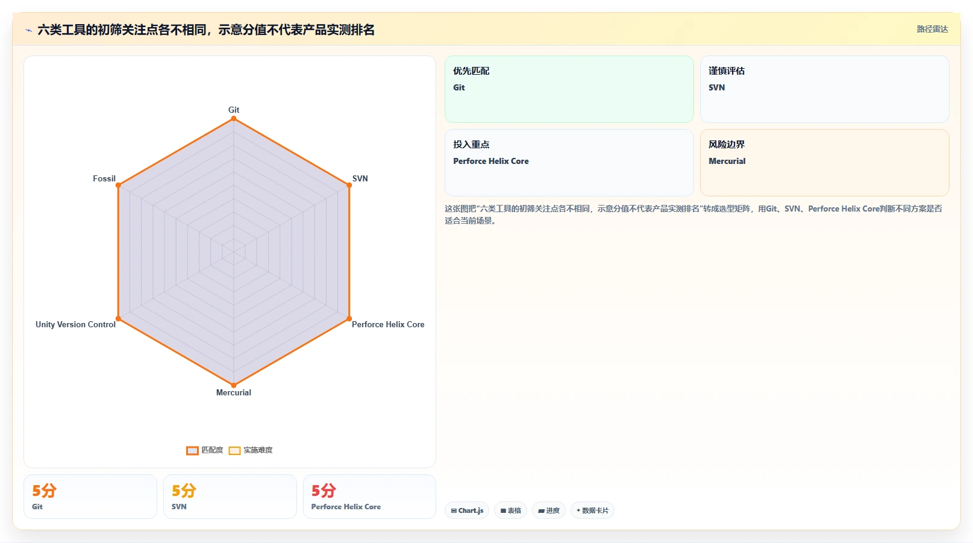Click the Mercurial axis label below the radar
The height and width of the screenshot is (543, 973).
click(234, 392)
